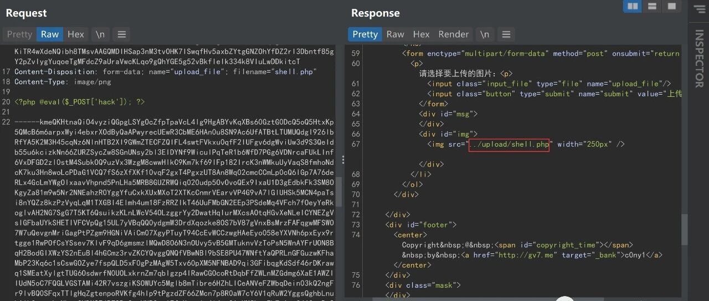This screenshot has width=709, height=301.
Task: Click the ../upload/shell.php path in response
Action: tap(509, 144)
